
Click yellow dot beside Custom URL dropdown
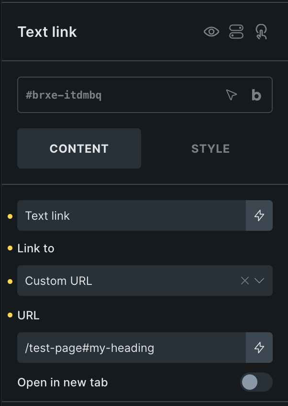pos(10,282)
